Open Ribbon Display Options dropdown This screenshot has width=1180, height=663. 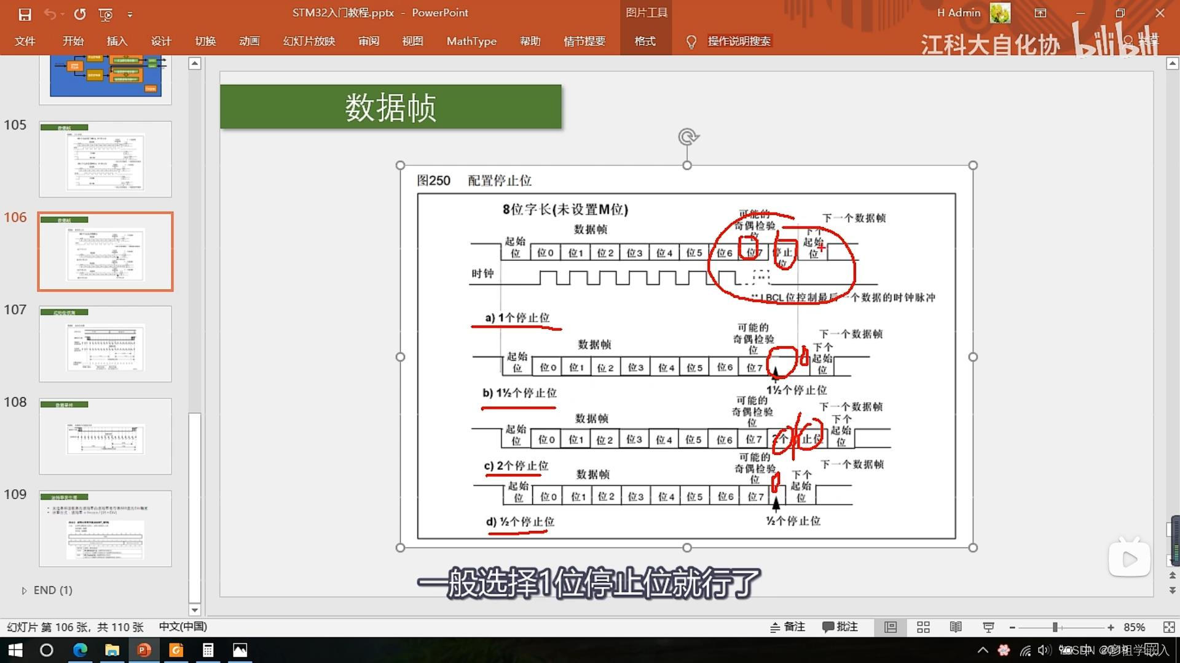click(1040, 13)
